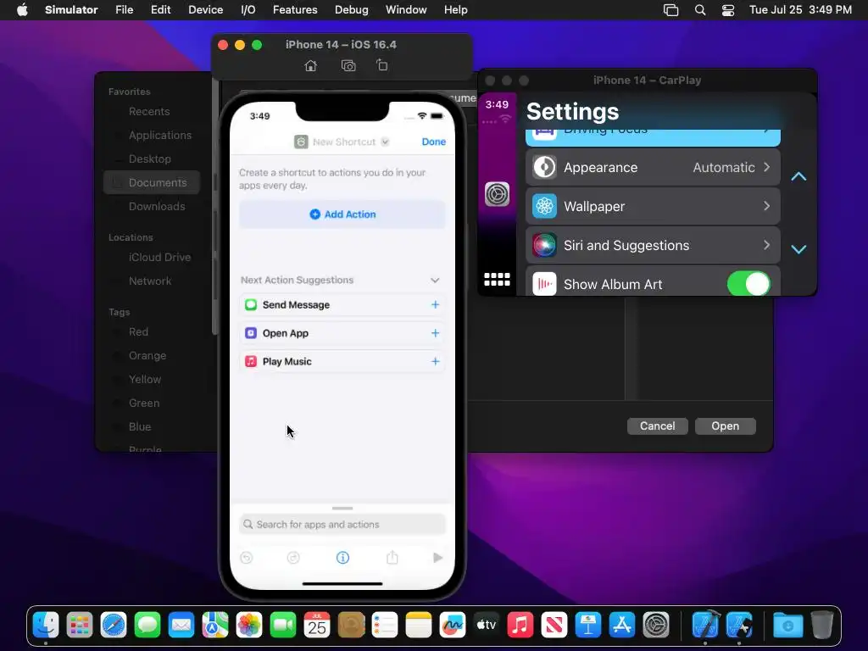Image resolution: width=868 pixels, height=651 pixels.
Task: Click the CarPlay Settings app icon in sidebar
Action: coord(497,194)
